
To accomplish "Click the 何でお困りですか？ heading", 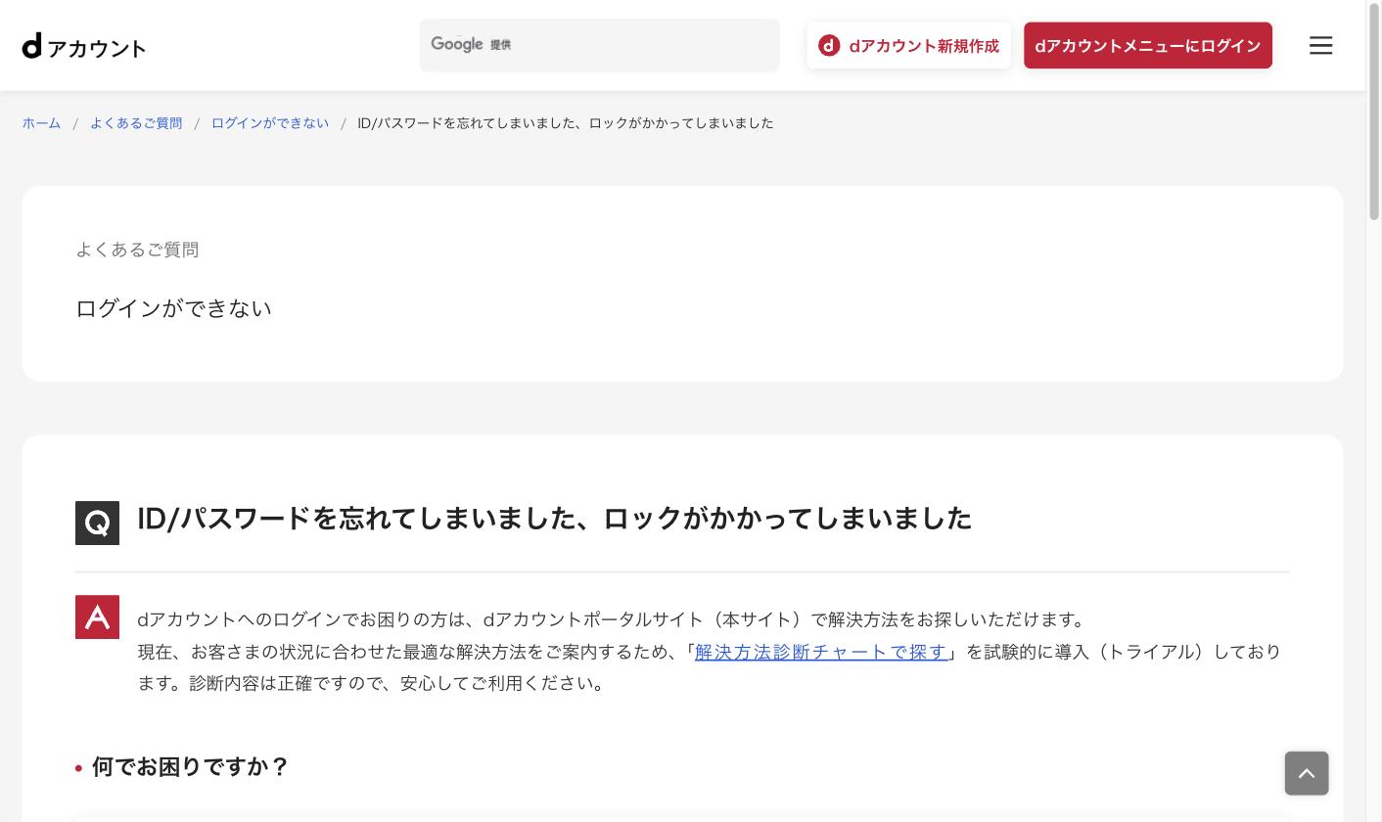I will (190, 766).
